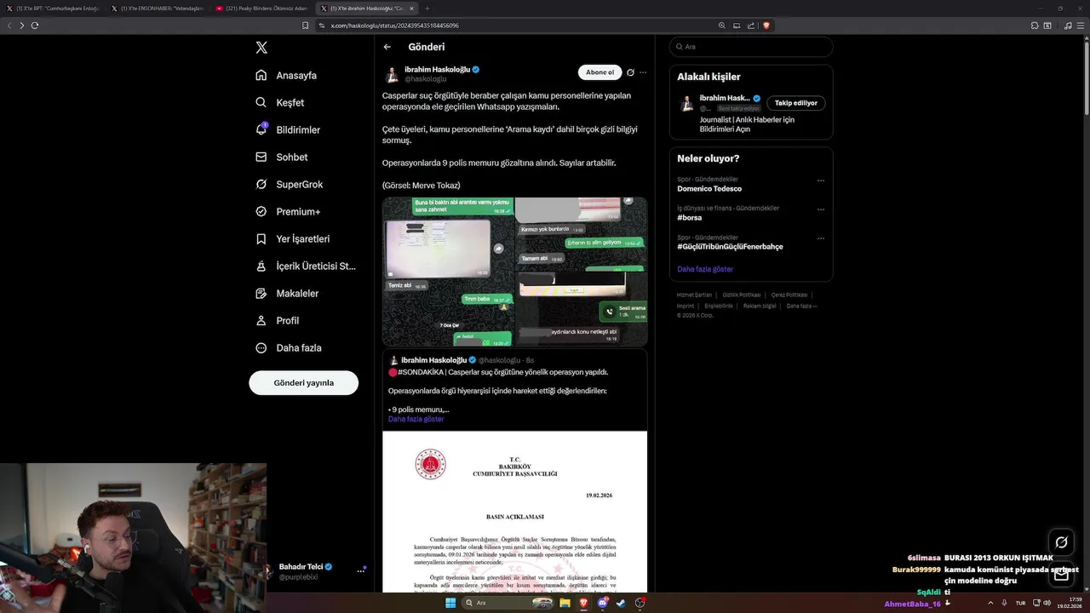
Task: Open the #GüçlüTribünGüçlüFenerbahçe trend
Action: click(730, 247)
